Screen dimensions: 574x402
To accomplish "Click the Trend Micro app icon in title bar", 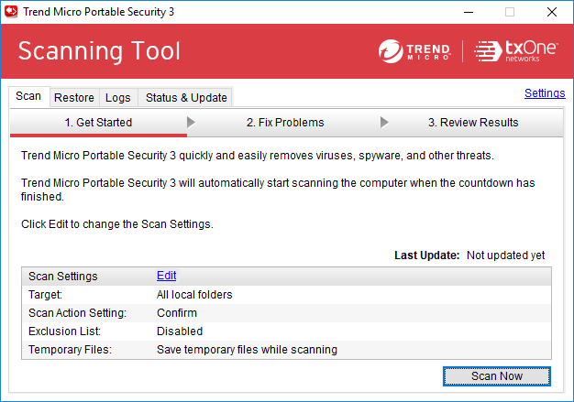I will pos(12,12).
